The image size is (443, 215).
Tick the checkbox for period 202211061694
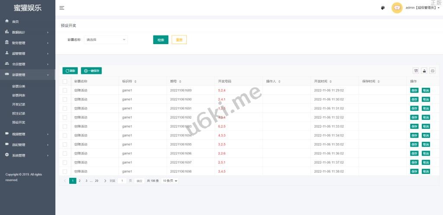coord(65,135)
